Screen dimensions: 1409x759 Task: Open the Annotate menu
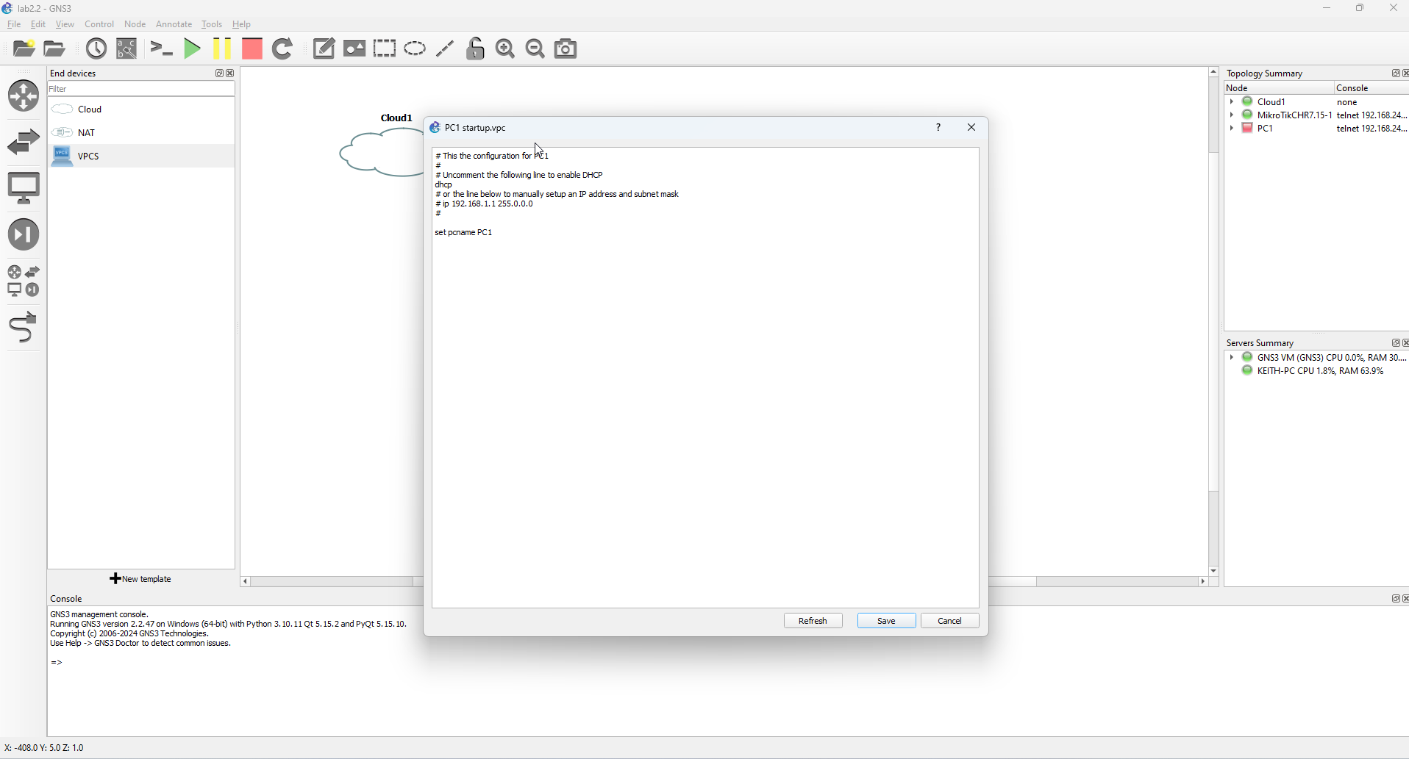click(x=174, y=24)
